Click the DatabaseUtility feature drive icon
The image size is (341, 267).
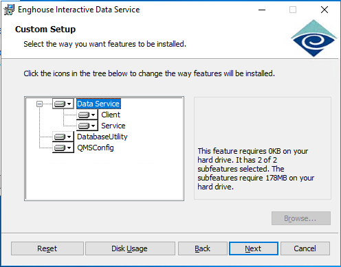click(60, 137)
